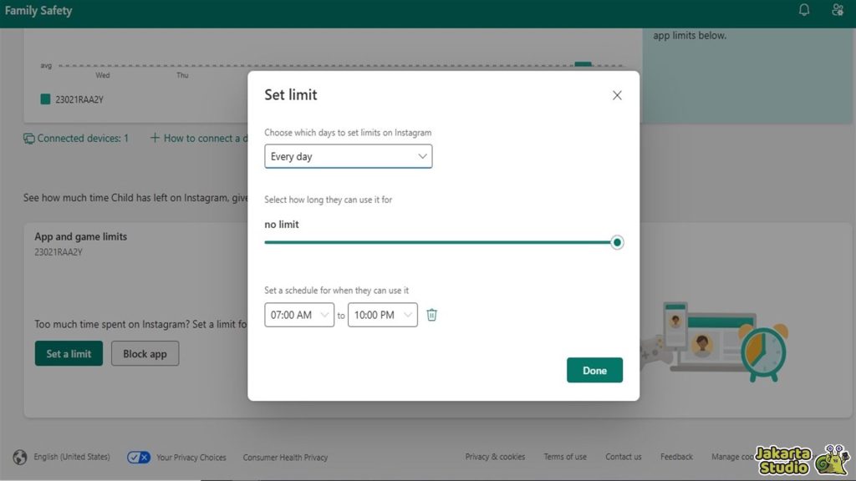This screenshot has width=856, height=481.
Task: Open the Privacy & cookies link
Action: (x=495, y=457)
